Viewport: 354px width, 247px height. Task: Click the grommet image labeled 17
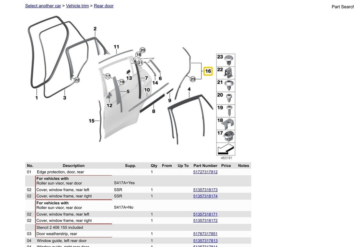click(229, 136)
